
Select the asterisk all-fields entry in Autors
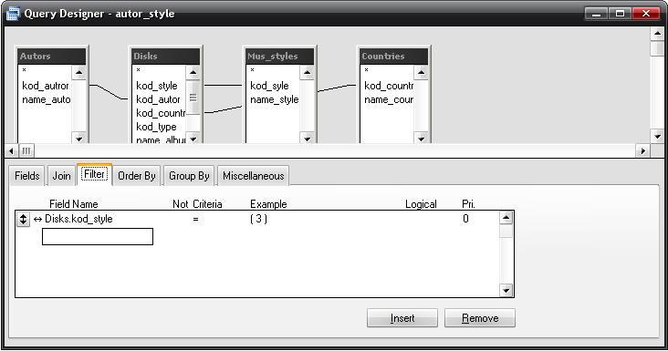click(25, 70)
